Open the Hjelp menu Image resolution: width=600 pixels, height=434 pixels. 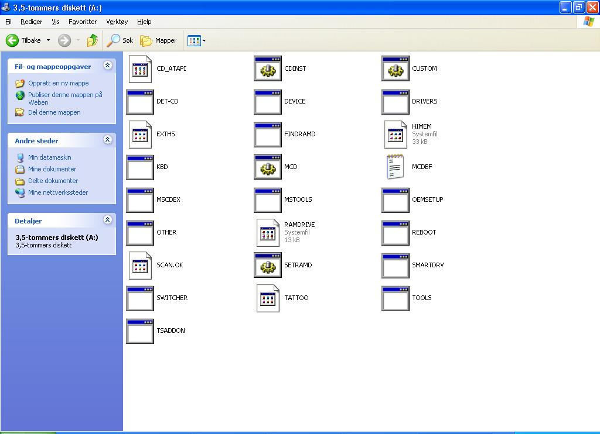tap(144, 22)
